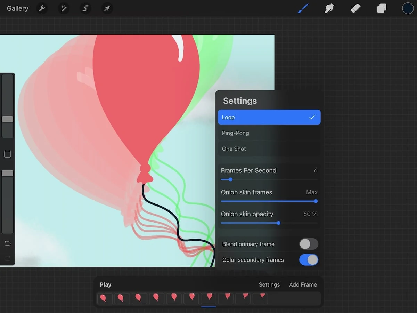
Task: Activate the Transform arrow tool
Action: pos(107,8)
